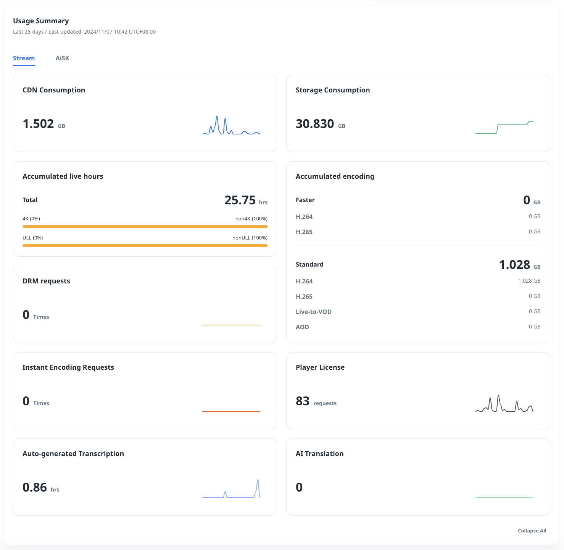The height and width of the screenshot is (550, 564).
Task: Click the Storage Consumption sparkline chart
Action: point(504,128)
